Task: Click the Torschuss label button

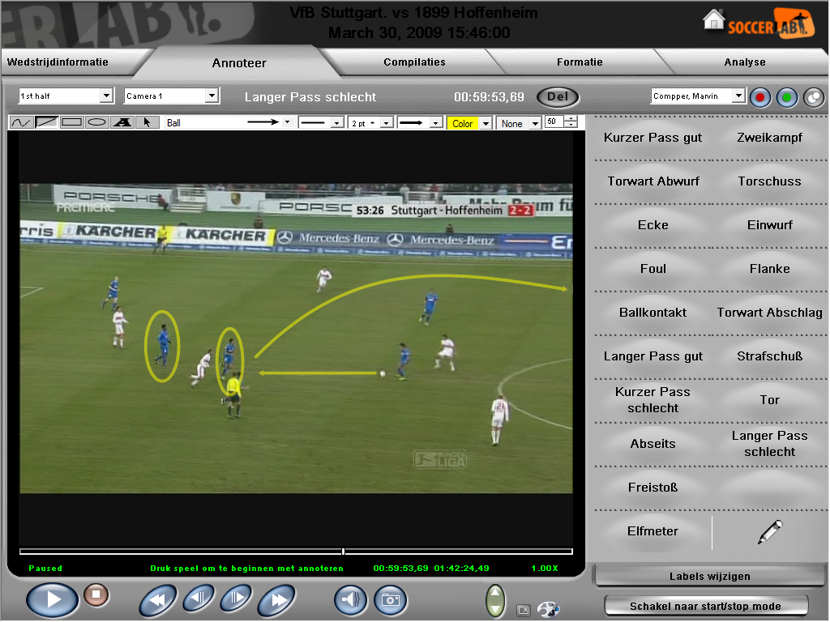Action: point(769,181)
